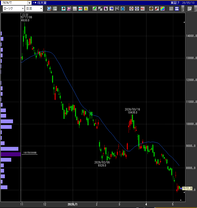This screenshot has height=208, width=197.
Task: Click the small left triangle at chart top right
Action: coord(184,22)
